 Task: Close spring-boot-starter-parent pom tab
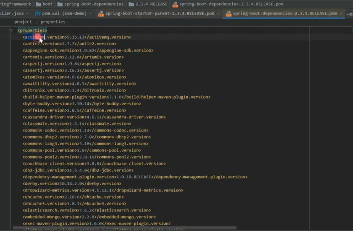218,14
